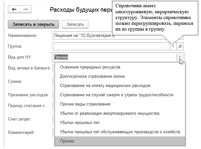Expand the Группа dropdown arrow
Screen dimensions: 201x149
click(x=173, y=46)
